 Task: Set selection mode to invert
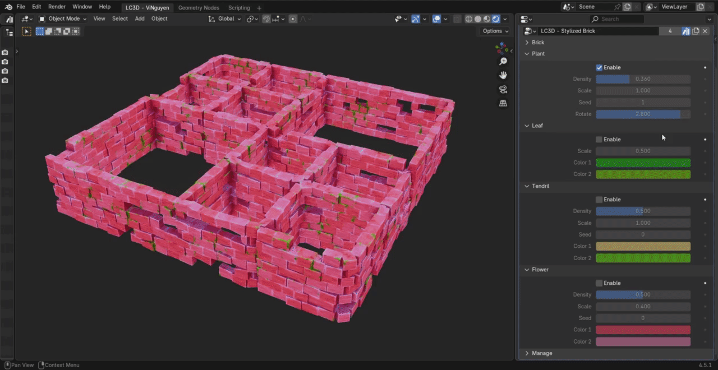pos(67,31)
